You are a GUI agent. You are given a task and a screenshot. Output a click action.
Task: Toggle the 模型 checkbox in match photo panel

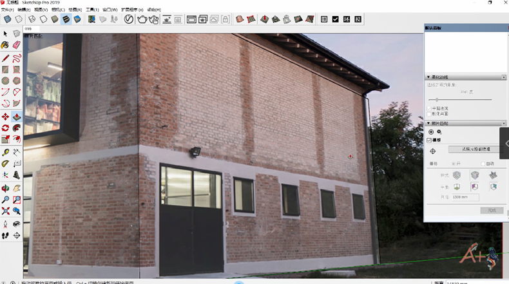[430, 140]
